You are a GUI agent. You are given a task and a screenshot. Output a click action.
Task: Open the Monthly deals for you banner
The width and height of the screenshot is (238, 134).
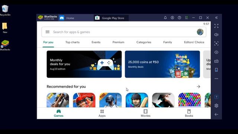pos(84,64)
